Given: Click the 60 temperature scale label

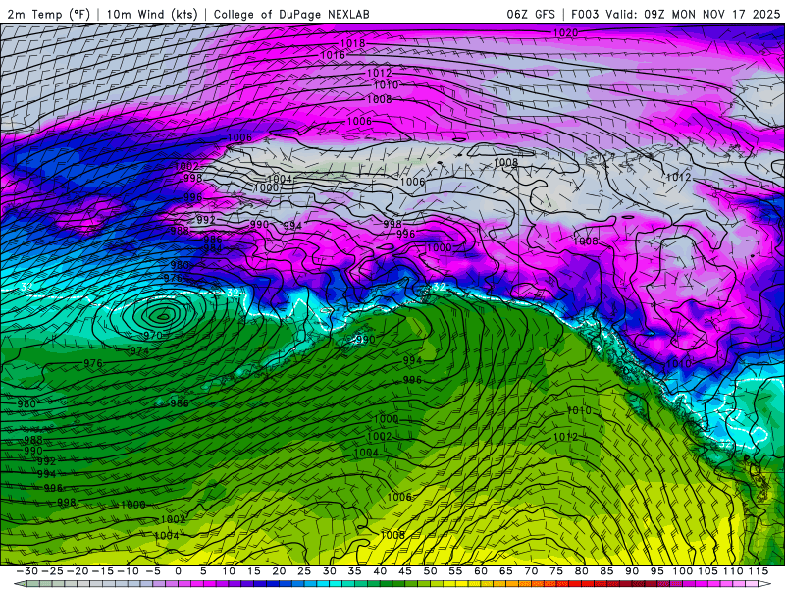Looking at the screenshot, I should tap(481, 571).
